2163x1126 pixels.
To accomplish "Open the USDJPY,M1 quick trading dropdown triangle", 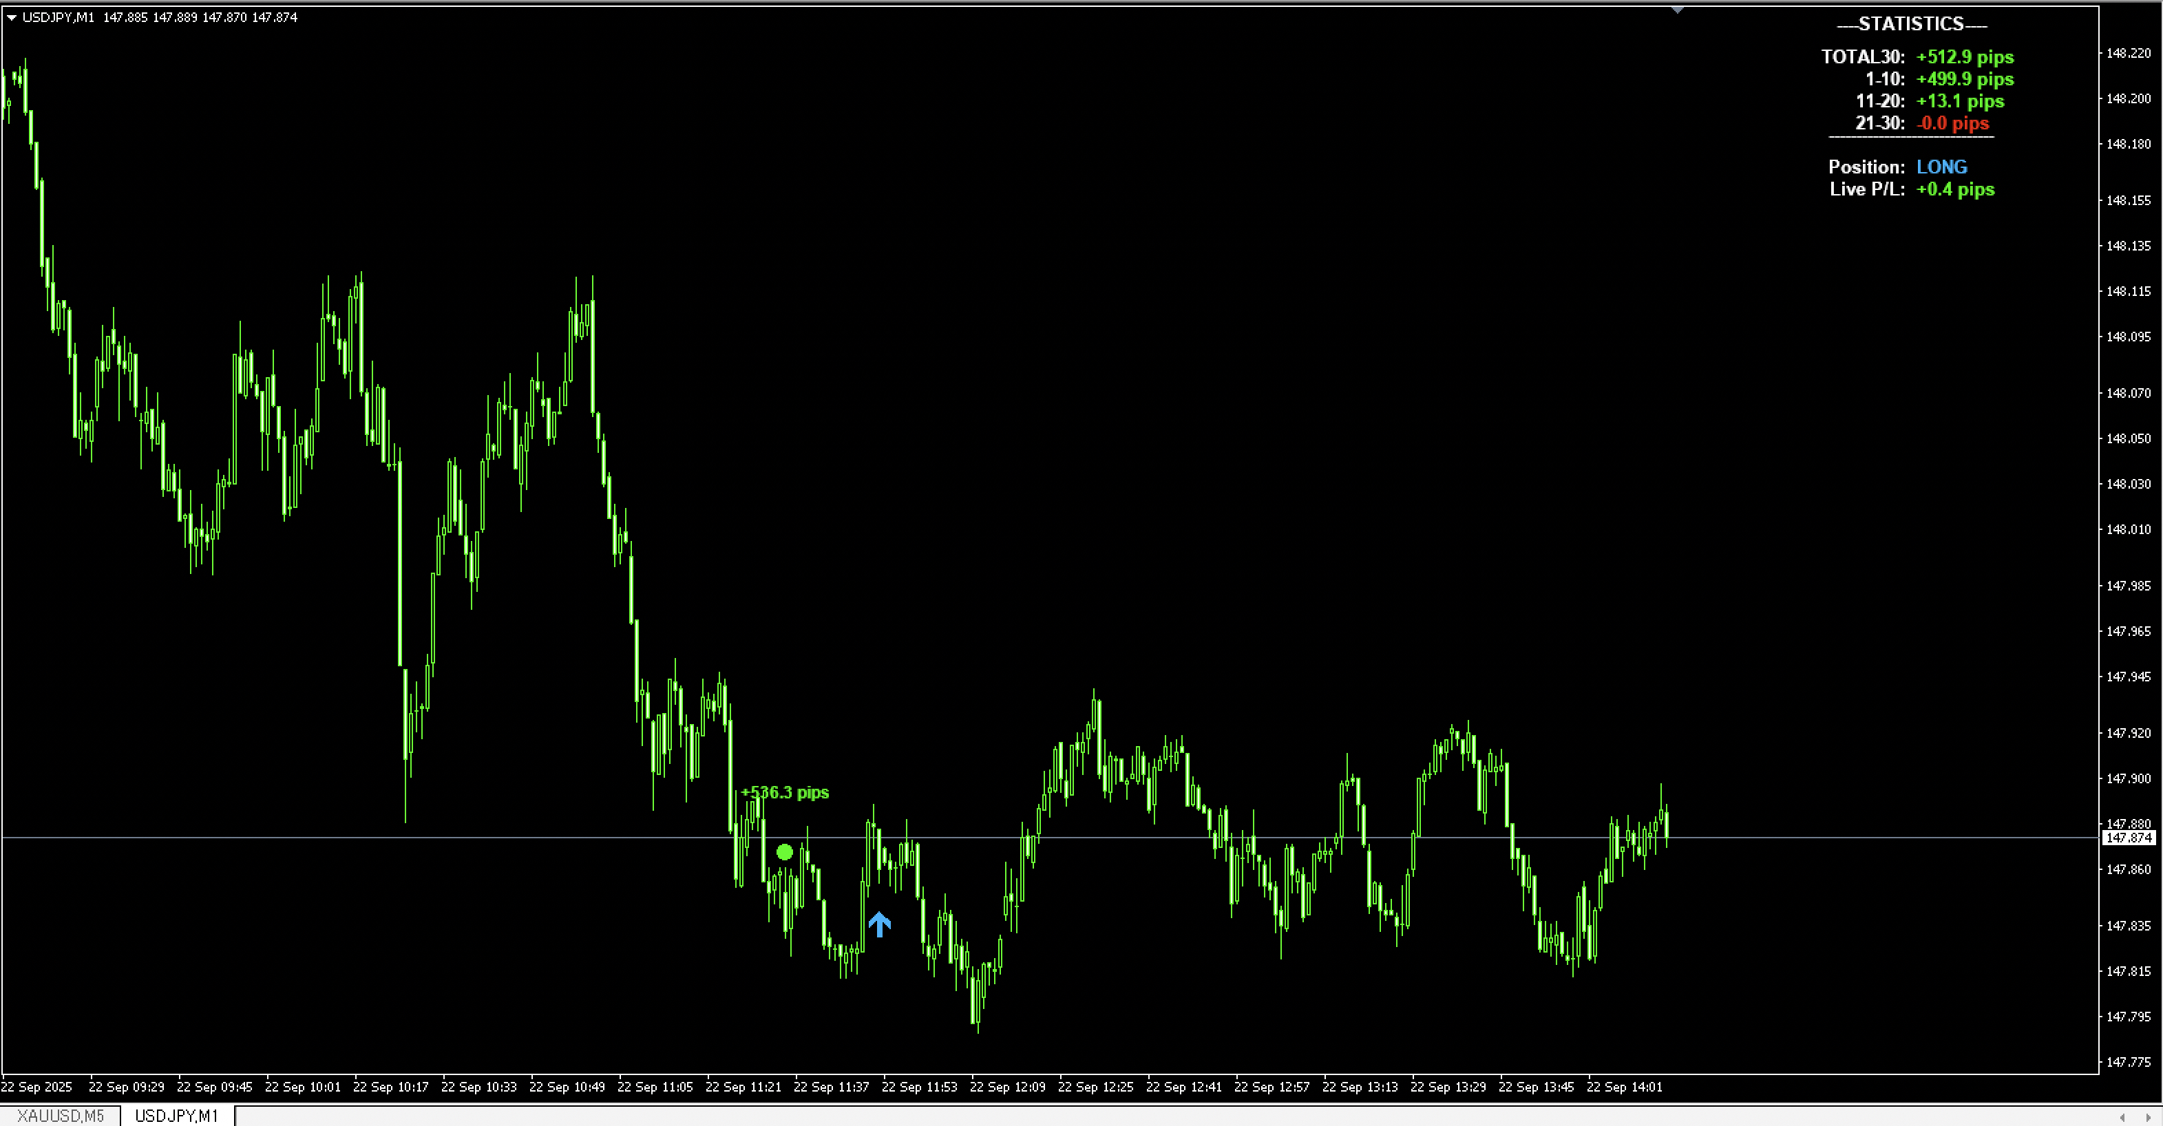I will pyautogui.click(x=12, y=18).
